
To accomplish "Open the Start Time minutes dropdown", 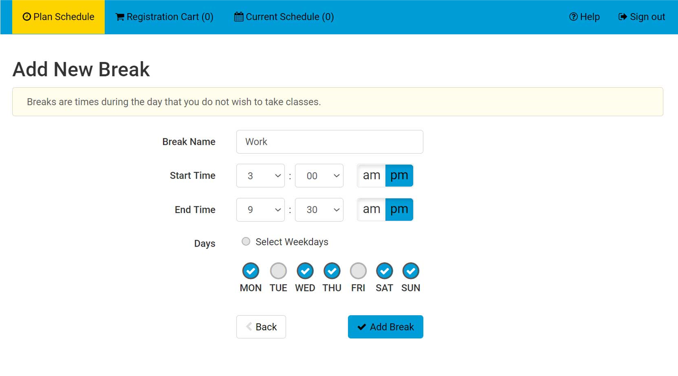I will pos(319,176).
